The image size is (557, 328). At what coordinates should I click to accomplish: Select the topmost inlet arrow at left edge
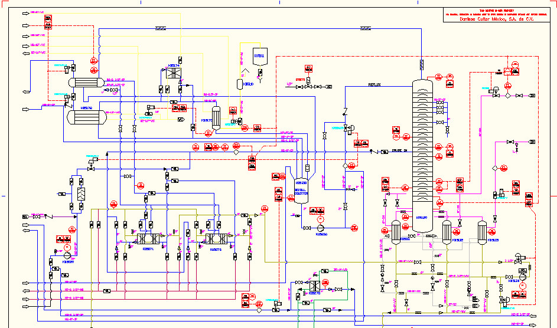point(26,14)
